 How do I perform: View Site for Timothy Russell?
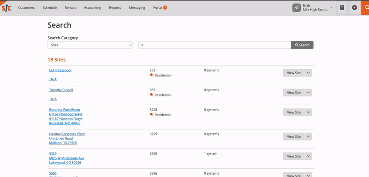[x=294, y=93]
